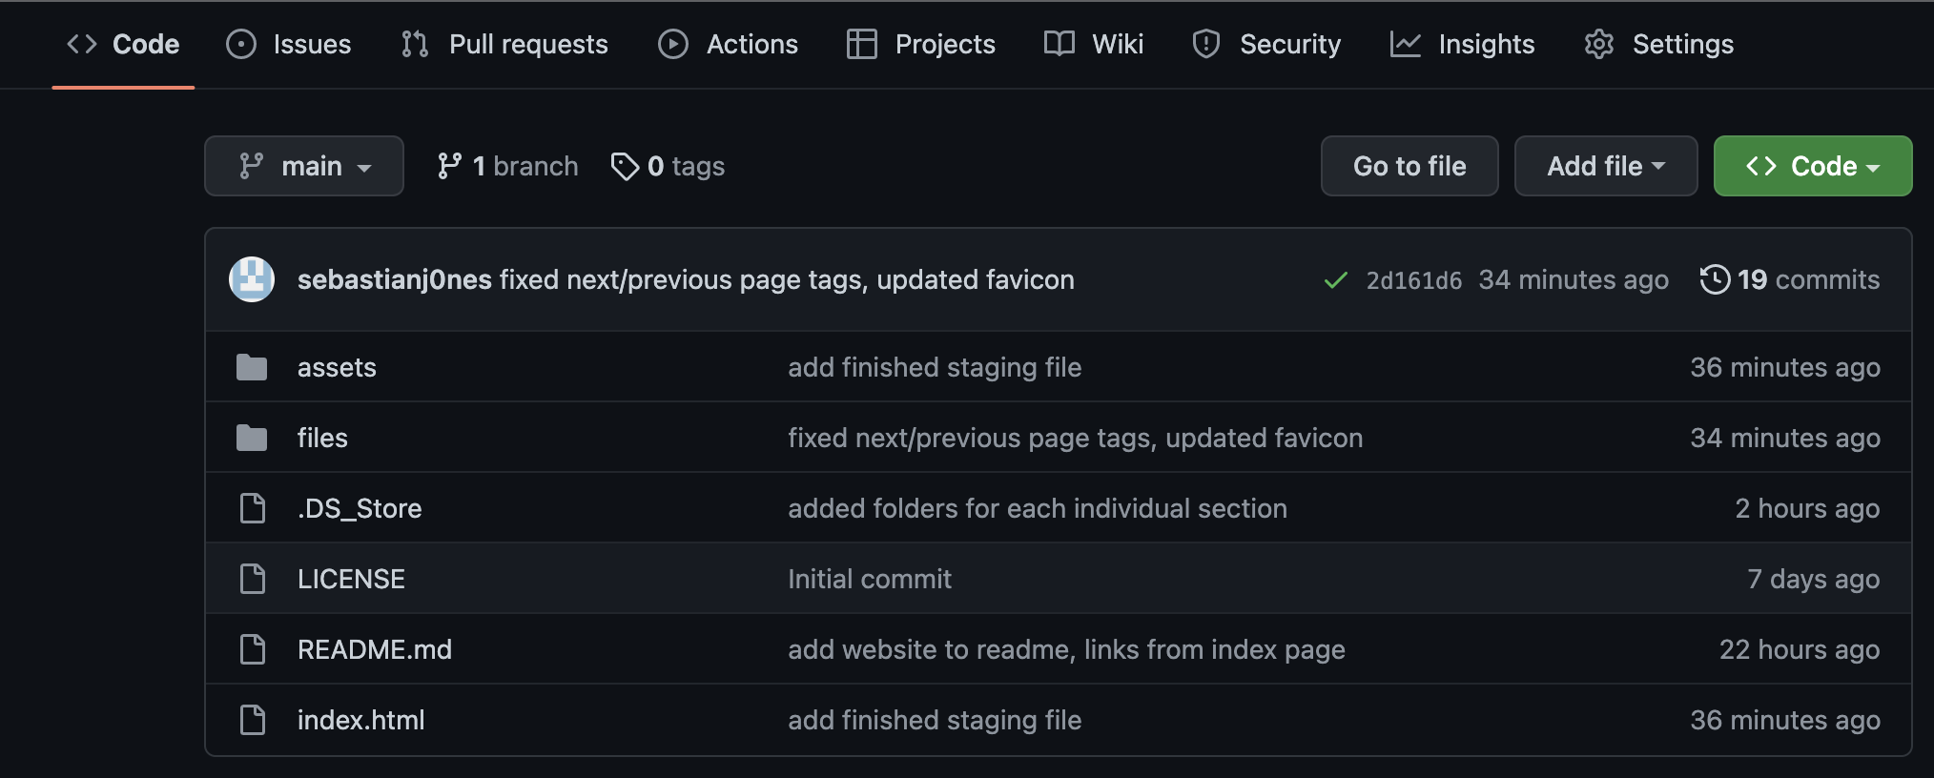Click the LICENSE file icon
This screenshot has height=778, width=1934.
click(x=253, y=579)
